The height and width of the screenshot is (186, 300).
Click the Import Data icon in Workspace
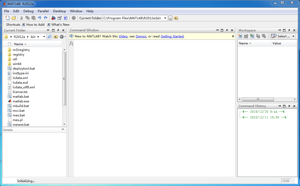pyautogui.click(x=252, y=36)
